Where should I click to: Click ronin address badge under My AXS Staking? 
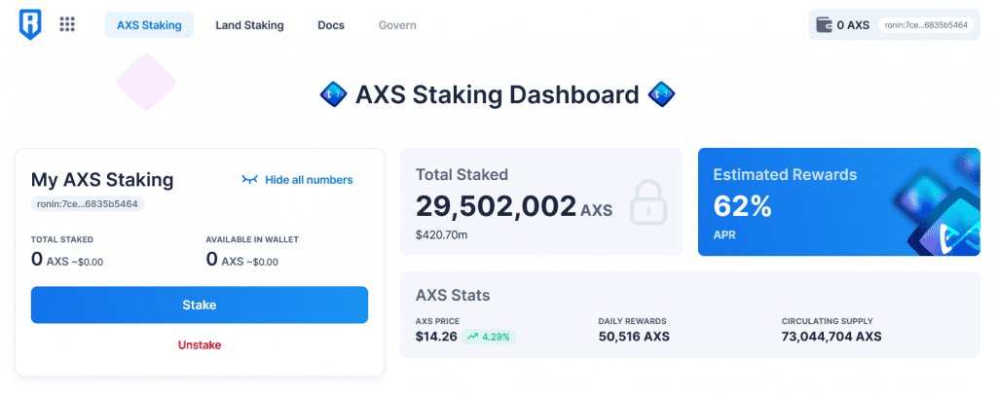88,204
